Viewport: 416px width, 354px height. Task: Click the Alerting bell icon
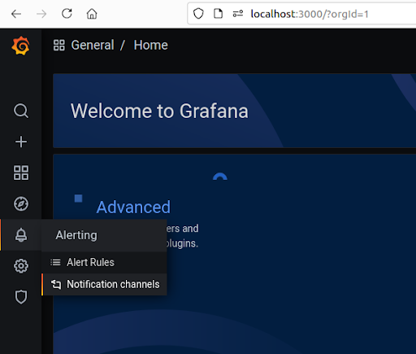[x=21, y=235]
